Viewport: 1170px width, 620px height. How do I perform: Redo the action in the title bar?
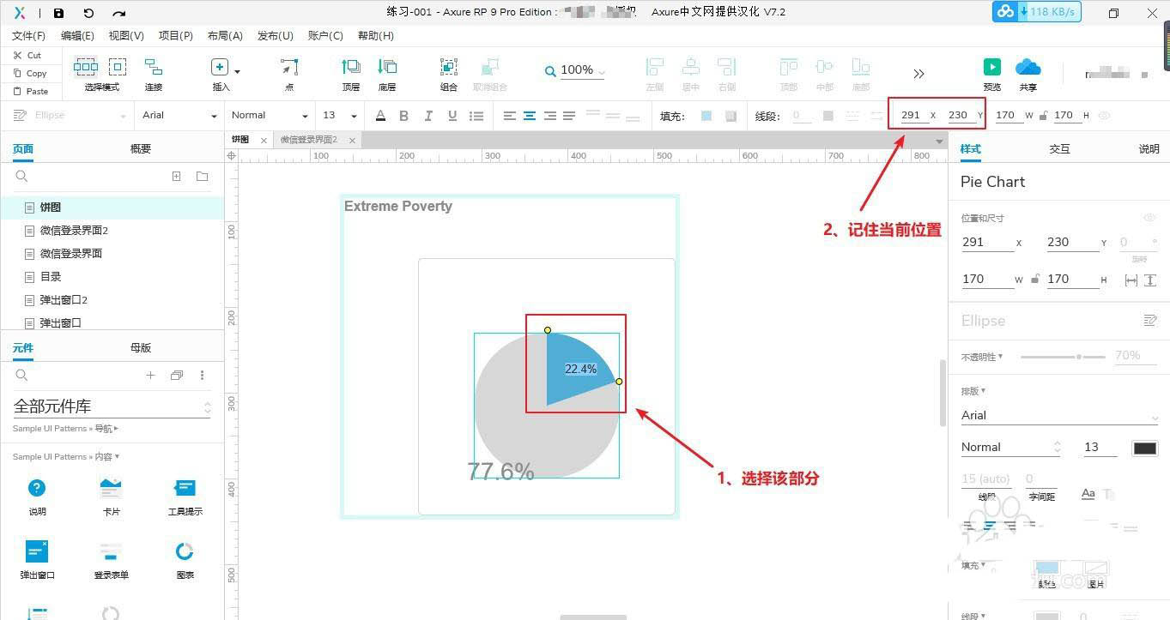(x=119, y=13)
